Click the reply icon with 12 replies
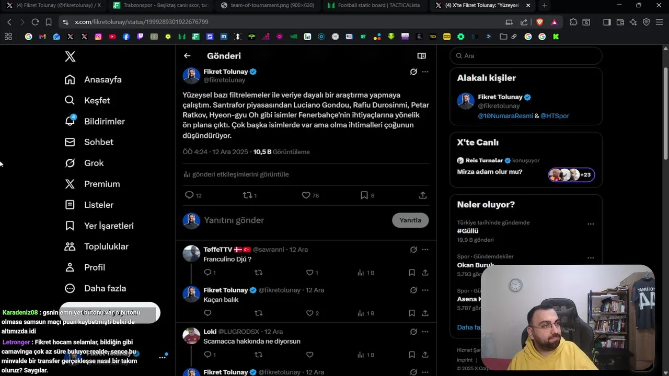669x376 pixels. [189, 195]
